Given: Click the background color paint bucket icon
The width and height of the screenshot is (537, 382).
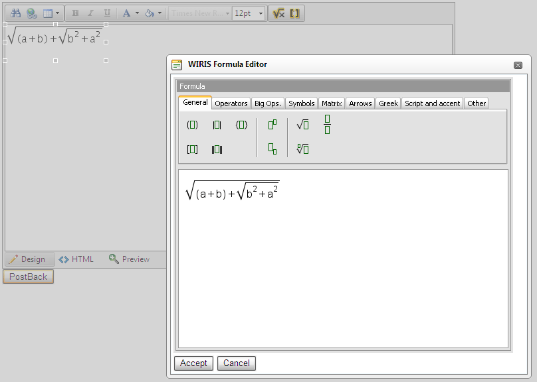Looking at the screenshot, I should click(150, 13).
